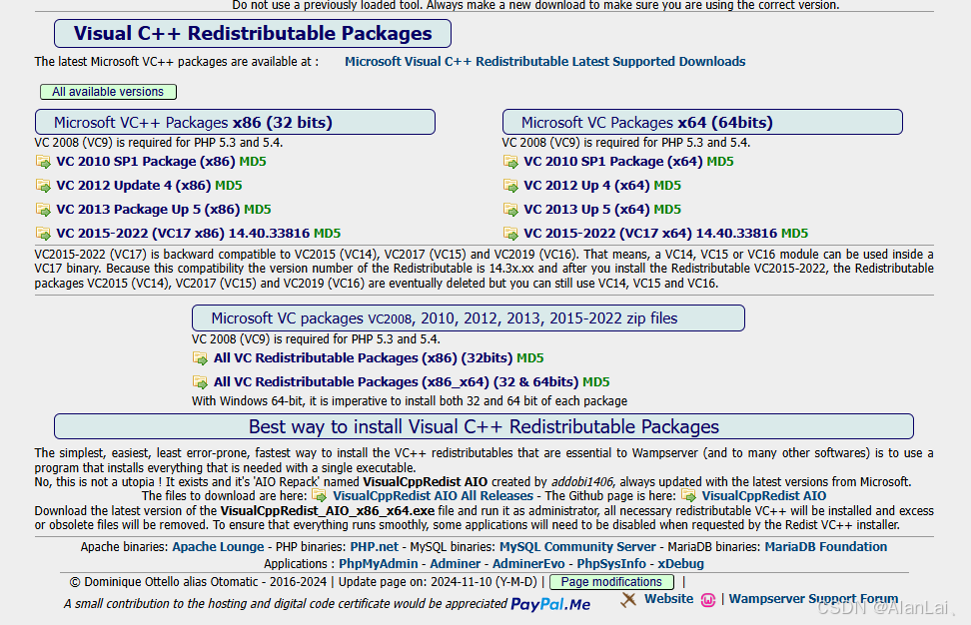Open MD5 for All VC Redistributable x86 32bits
The image size is (971, 625).
[x=530, y=358]
